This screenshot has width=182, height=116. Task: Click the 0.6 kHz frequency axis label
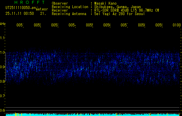click(2, 110)
